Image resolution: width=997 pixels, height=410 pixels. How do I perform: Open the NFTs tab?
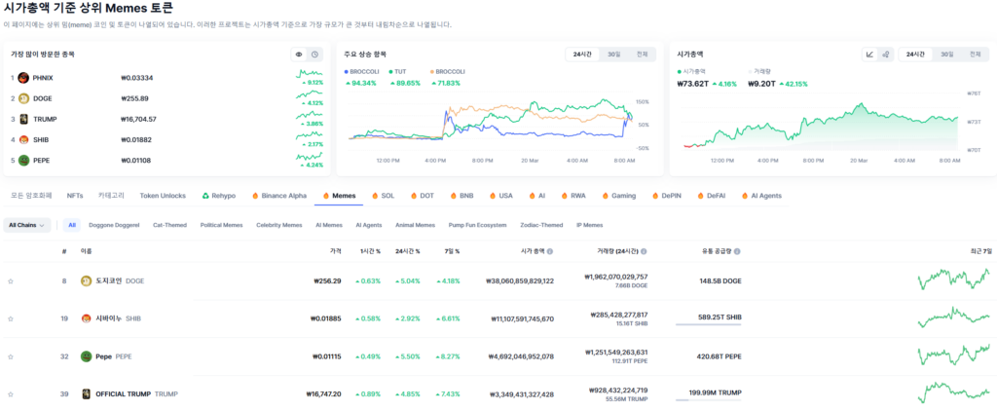click(75, 196)
